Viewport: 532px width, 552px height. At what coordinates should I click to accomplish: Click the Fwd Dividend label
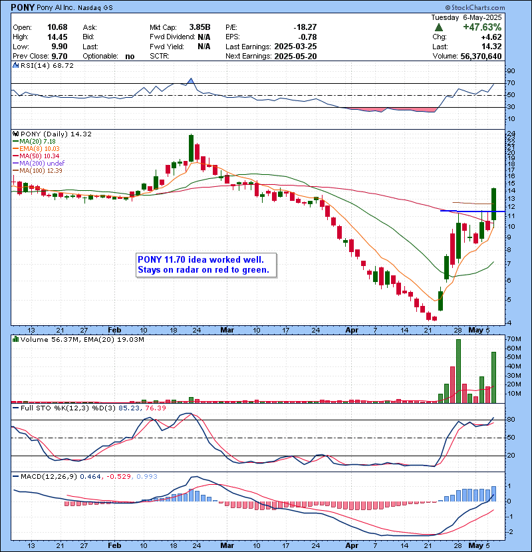(172, 37)
